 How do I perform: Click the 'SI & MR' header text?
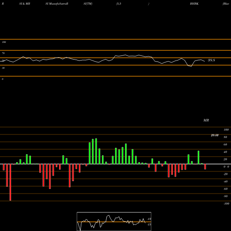coord(24,4)
